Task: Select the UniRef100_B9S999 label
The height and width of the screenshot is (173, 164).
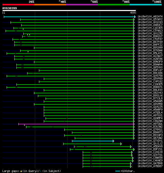Action: [150, 47]
